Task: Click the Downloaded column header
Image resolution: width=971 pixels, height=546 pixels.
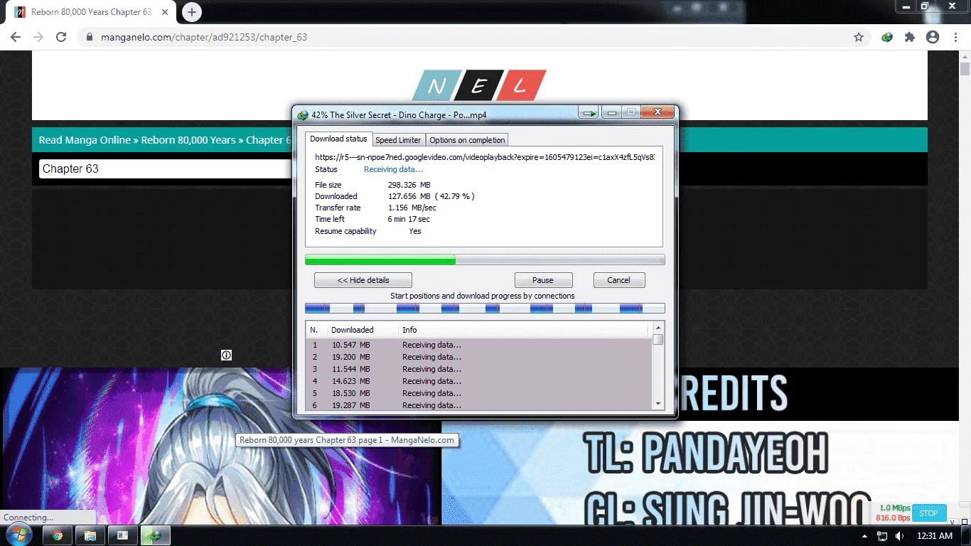Action: 363,330
